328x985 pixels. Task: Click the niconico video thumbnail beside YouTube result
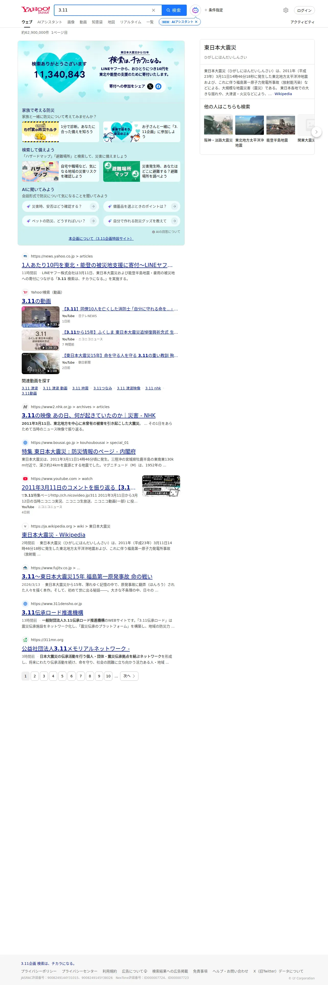coord(161,486)
